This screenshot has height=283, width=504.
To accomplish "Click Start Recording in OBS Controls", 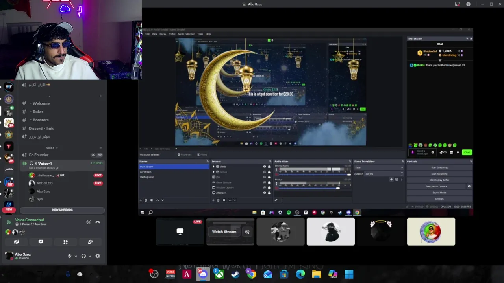I will click(x=439, y=174).
